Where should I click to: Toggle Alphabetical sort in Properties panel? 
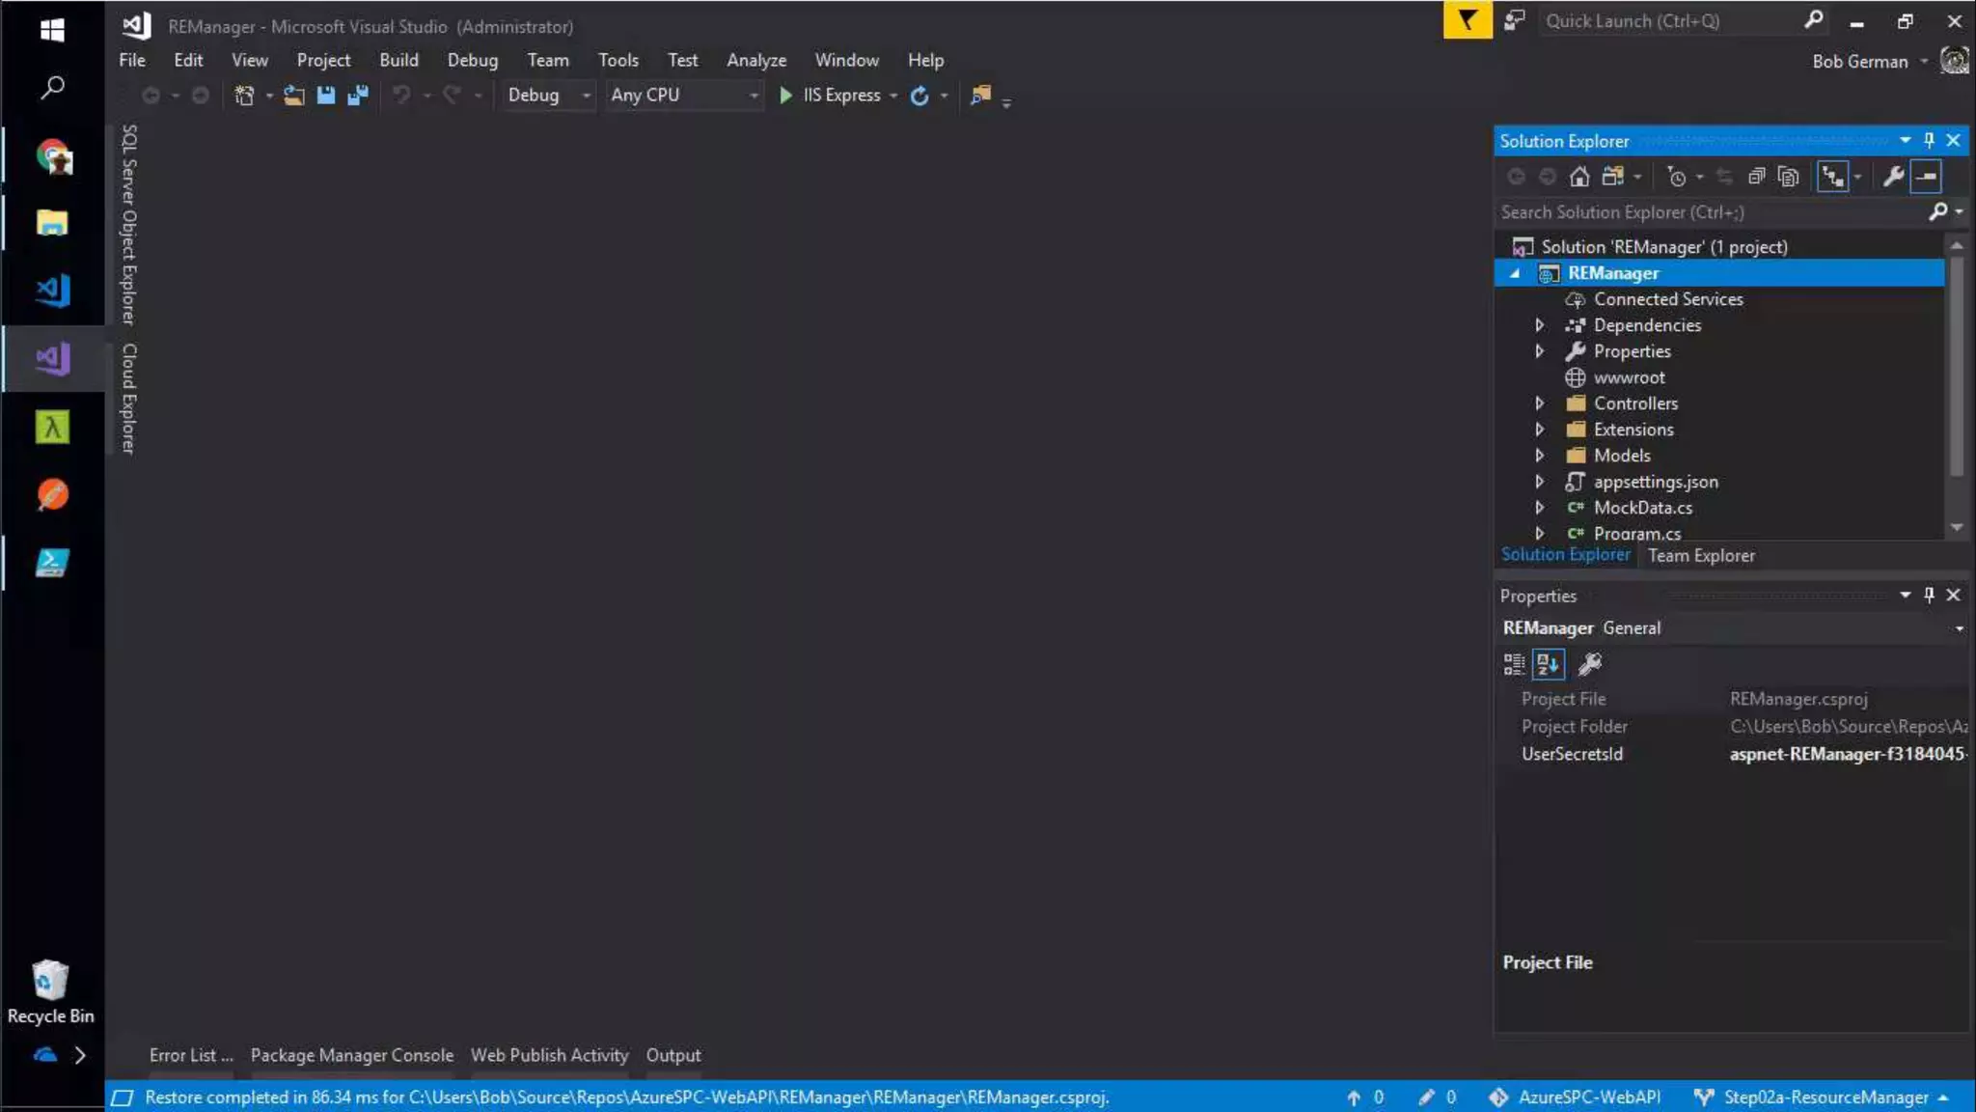tap(1548, 664)
